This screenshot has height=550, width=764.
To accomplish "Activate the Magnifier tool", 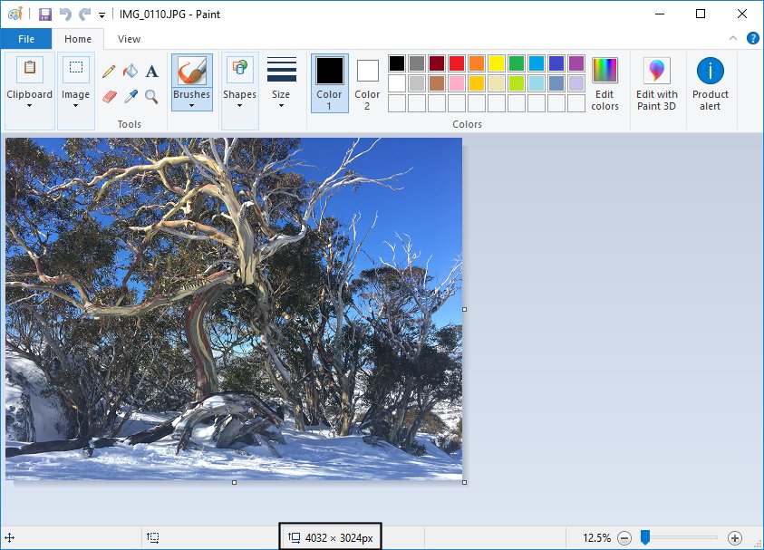I will 150,95.
